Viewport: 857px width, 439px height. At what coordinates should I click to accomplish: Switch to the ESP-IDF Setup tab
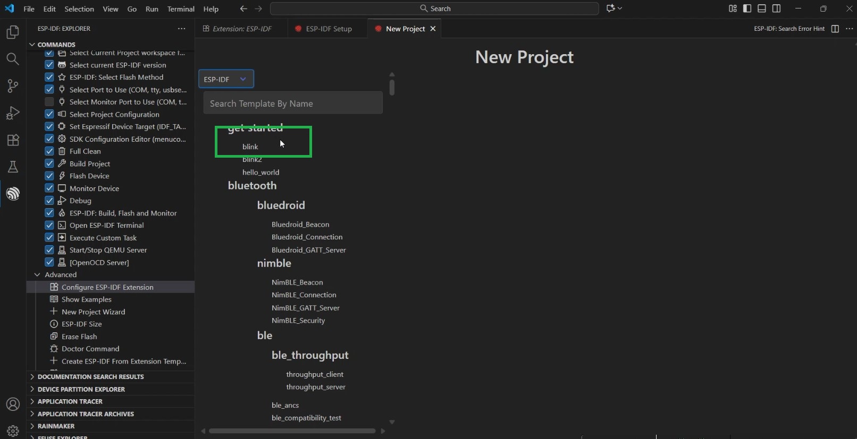pyautogui.click(x=329, y=29)
